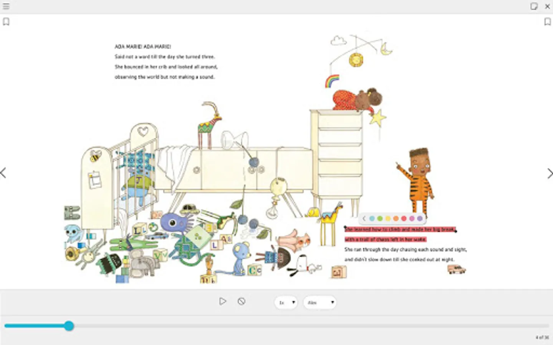
Task: Start read-aloud playback
Action: [223, 301]
